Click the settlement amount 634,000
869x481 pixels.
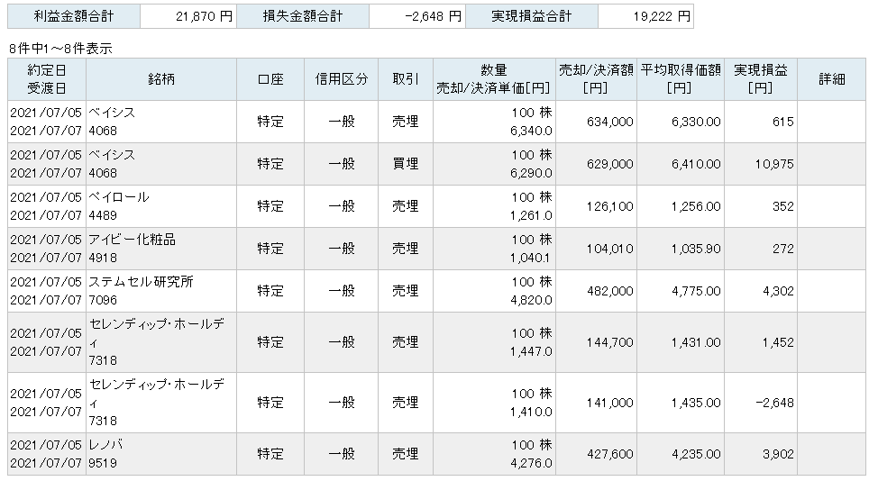[x=597, y=122]
